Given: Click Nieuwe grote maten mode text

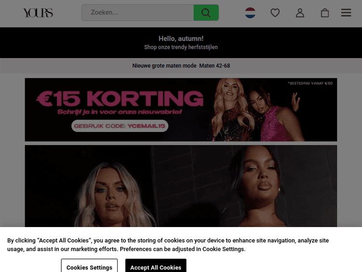Looking at the screenshot, I should coord(165,66).
